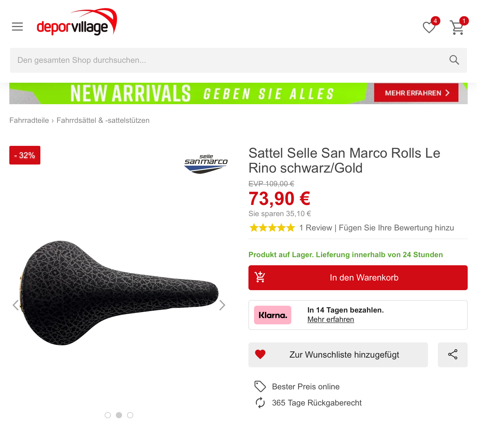Click the Selle San Marco brand logo
Screen dimensions: 477x422
coord(206,164)
